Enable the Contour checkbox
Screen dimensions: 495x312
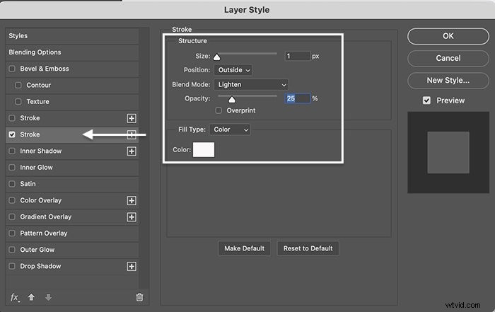(x=18, y=85)
